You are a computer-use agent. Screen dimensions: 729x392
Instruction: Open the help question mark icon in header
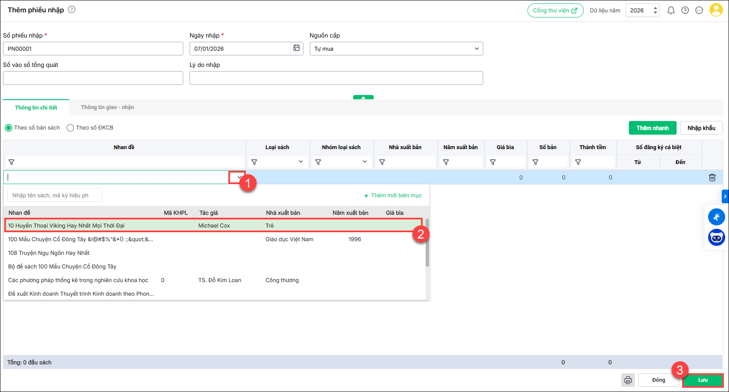pyautogui.click(x=685, y=11)
